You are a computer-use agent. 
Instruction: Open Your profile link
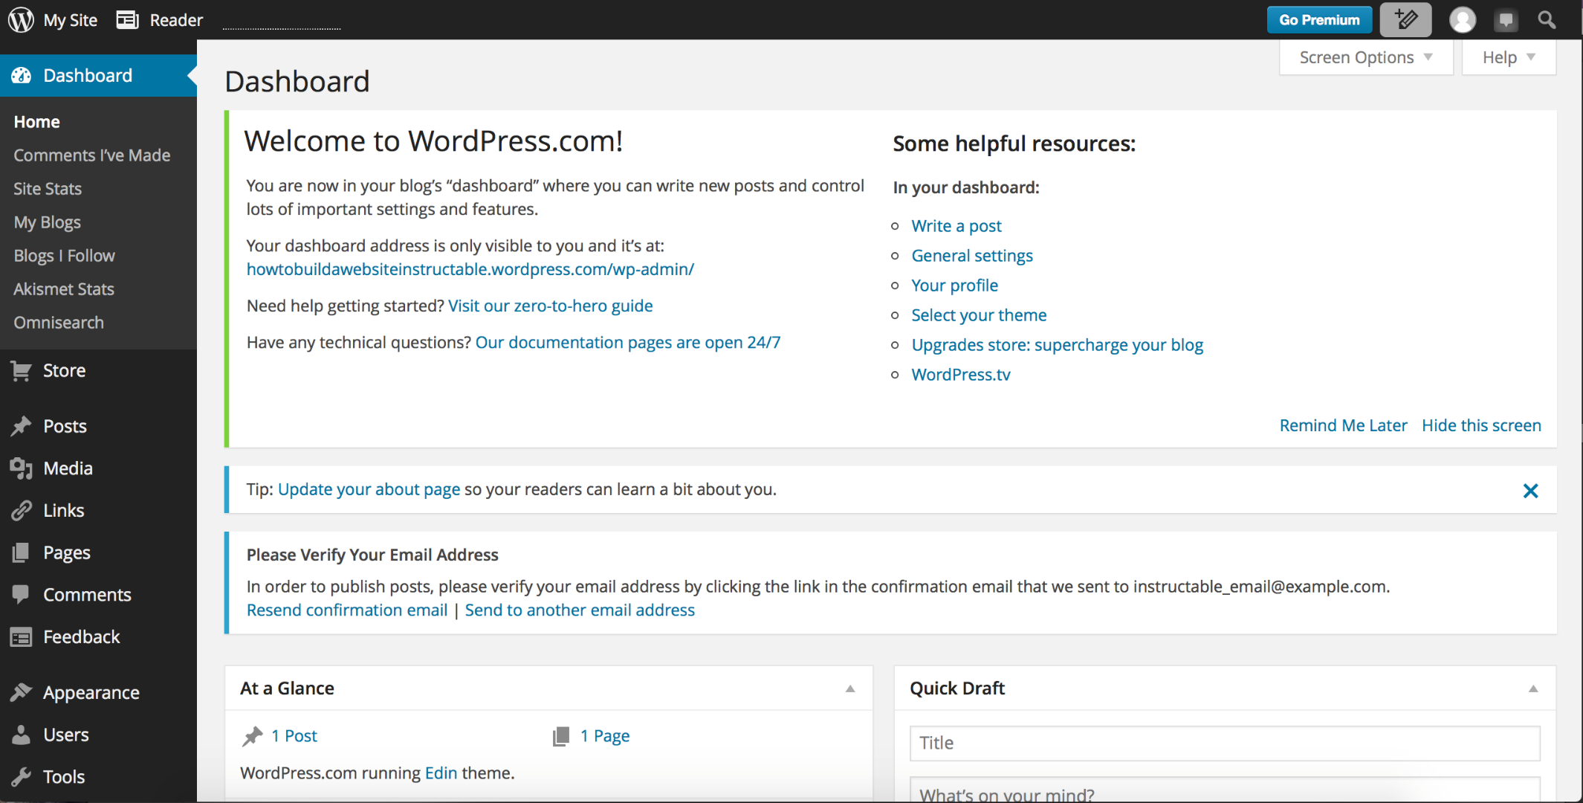[955, 286]
